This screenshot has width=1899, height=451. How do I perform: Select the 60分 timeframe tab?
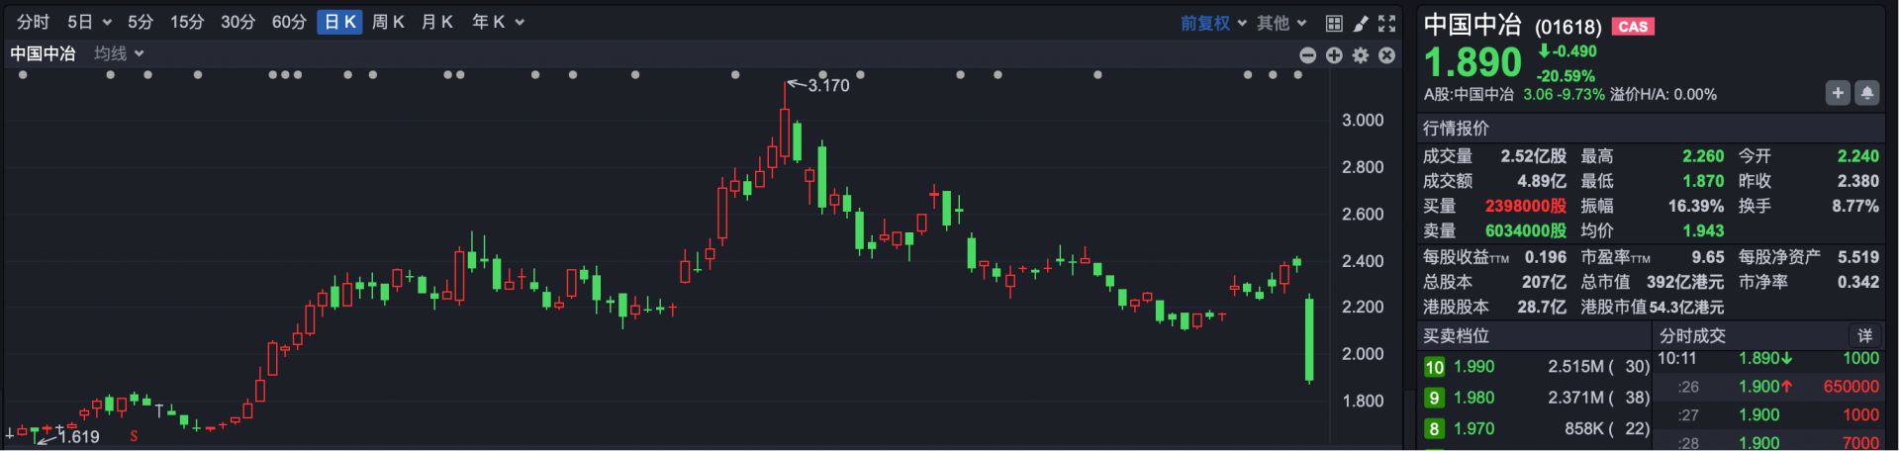pos(289,22)
